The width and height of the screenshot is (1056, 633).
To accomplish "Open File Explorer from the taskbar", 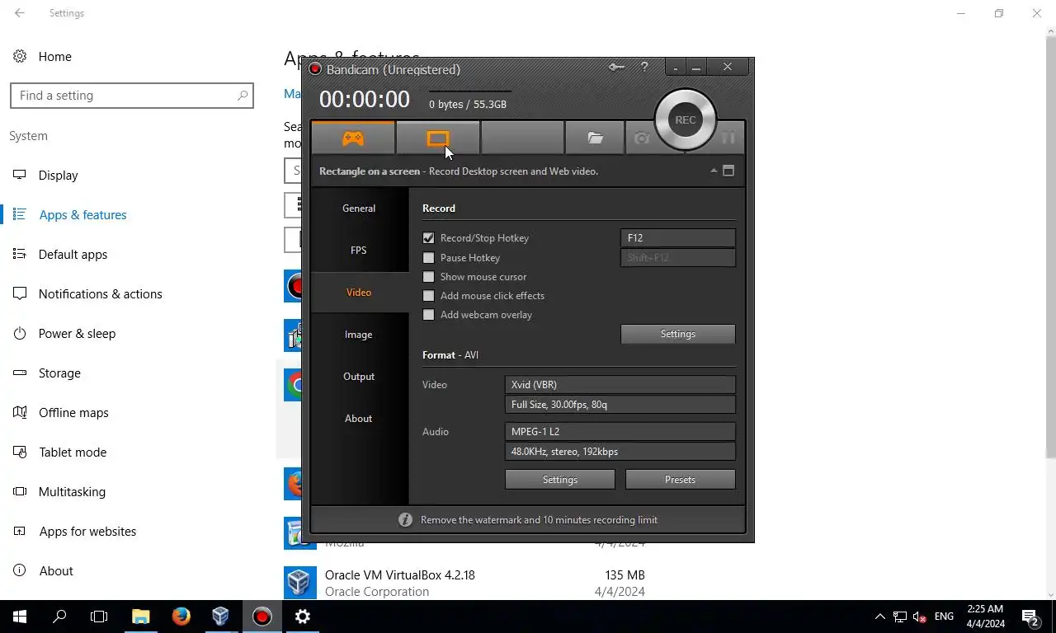I will (141, 617).
